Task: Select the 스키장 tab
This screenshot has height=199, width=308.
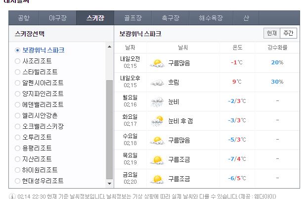Action: pos(95,18)
